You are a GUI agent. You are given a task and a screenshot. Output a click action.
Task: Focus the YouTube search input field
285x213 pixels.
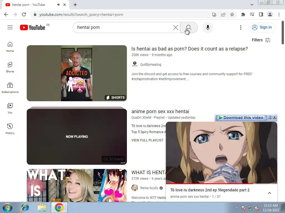(x=124, y=27)
